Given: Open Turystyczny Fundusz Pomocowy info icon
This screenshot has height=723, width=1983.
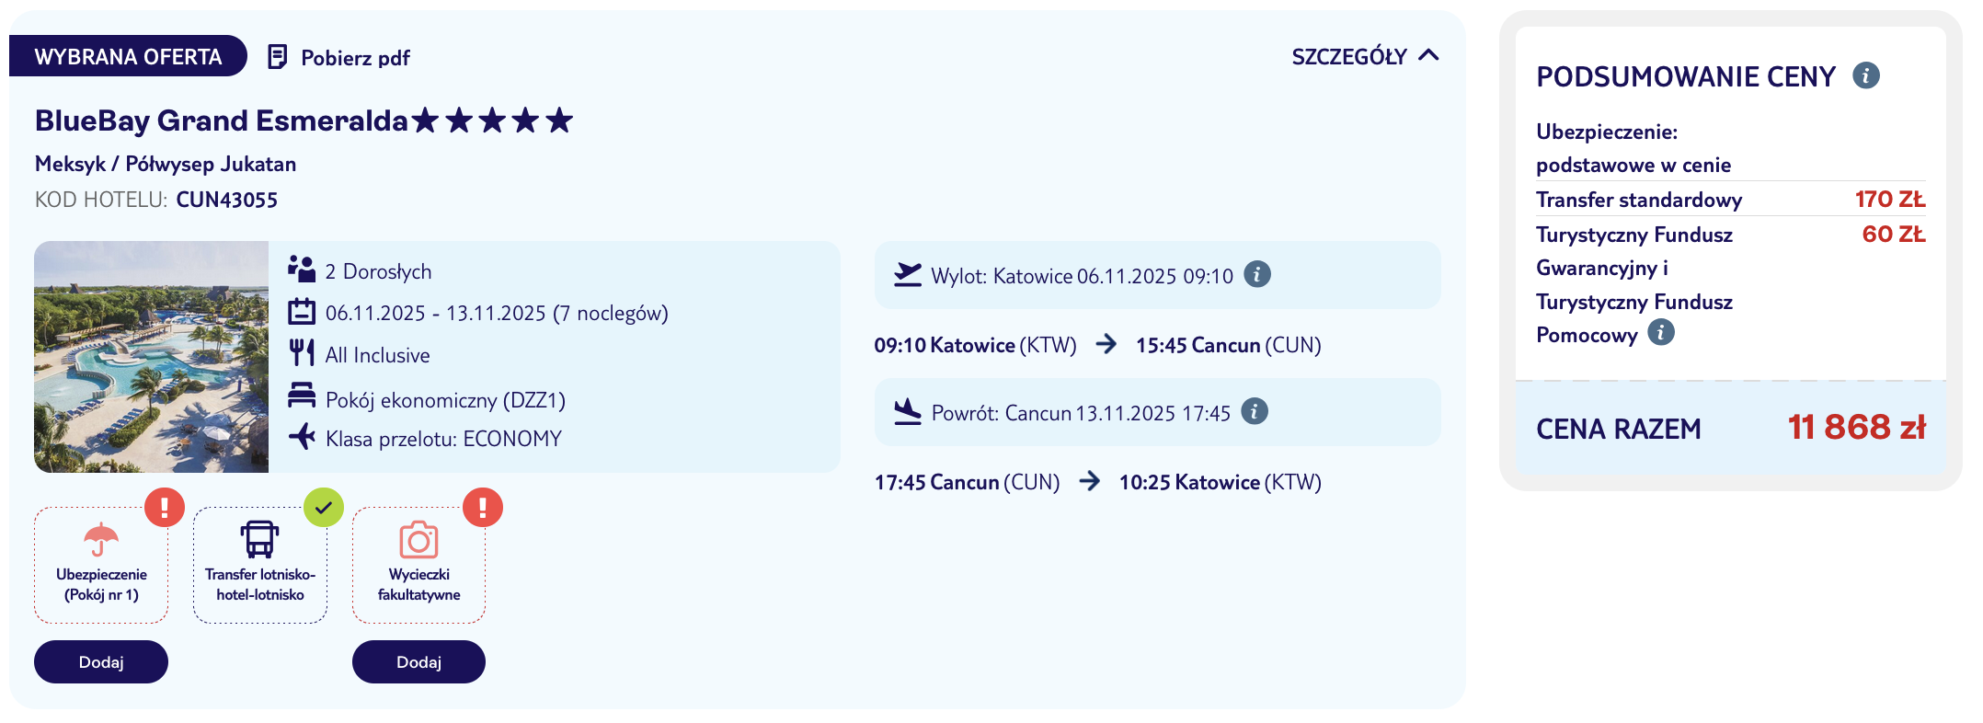Looking at the screenshot, I should [x=1660, y=332].
